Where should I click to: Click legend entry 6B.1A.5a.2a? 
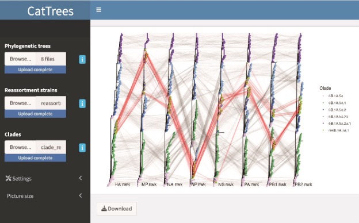338,117
